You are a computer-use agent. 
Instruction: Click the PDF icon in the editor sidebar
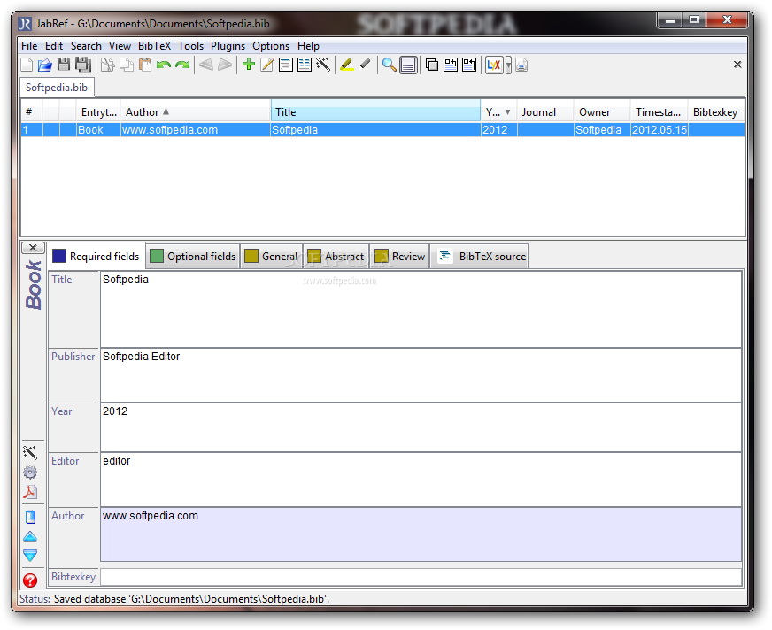(x=30, y=492)
